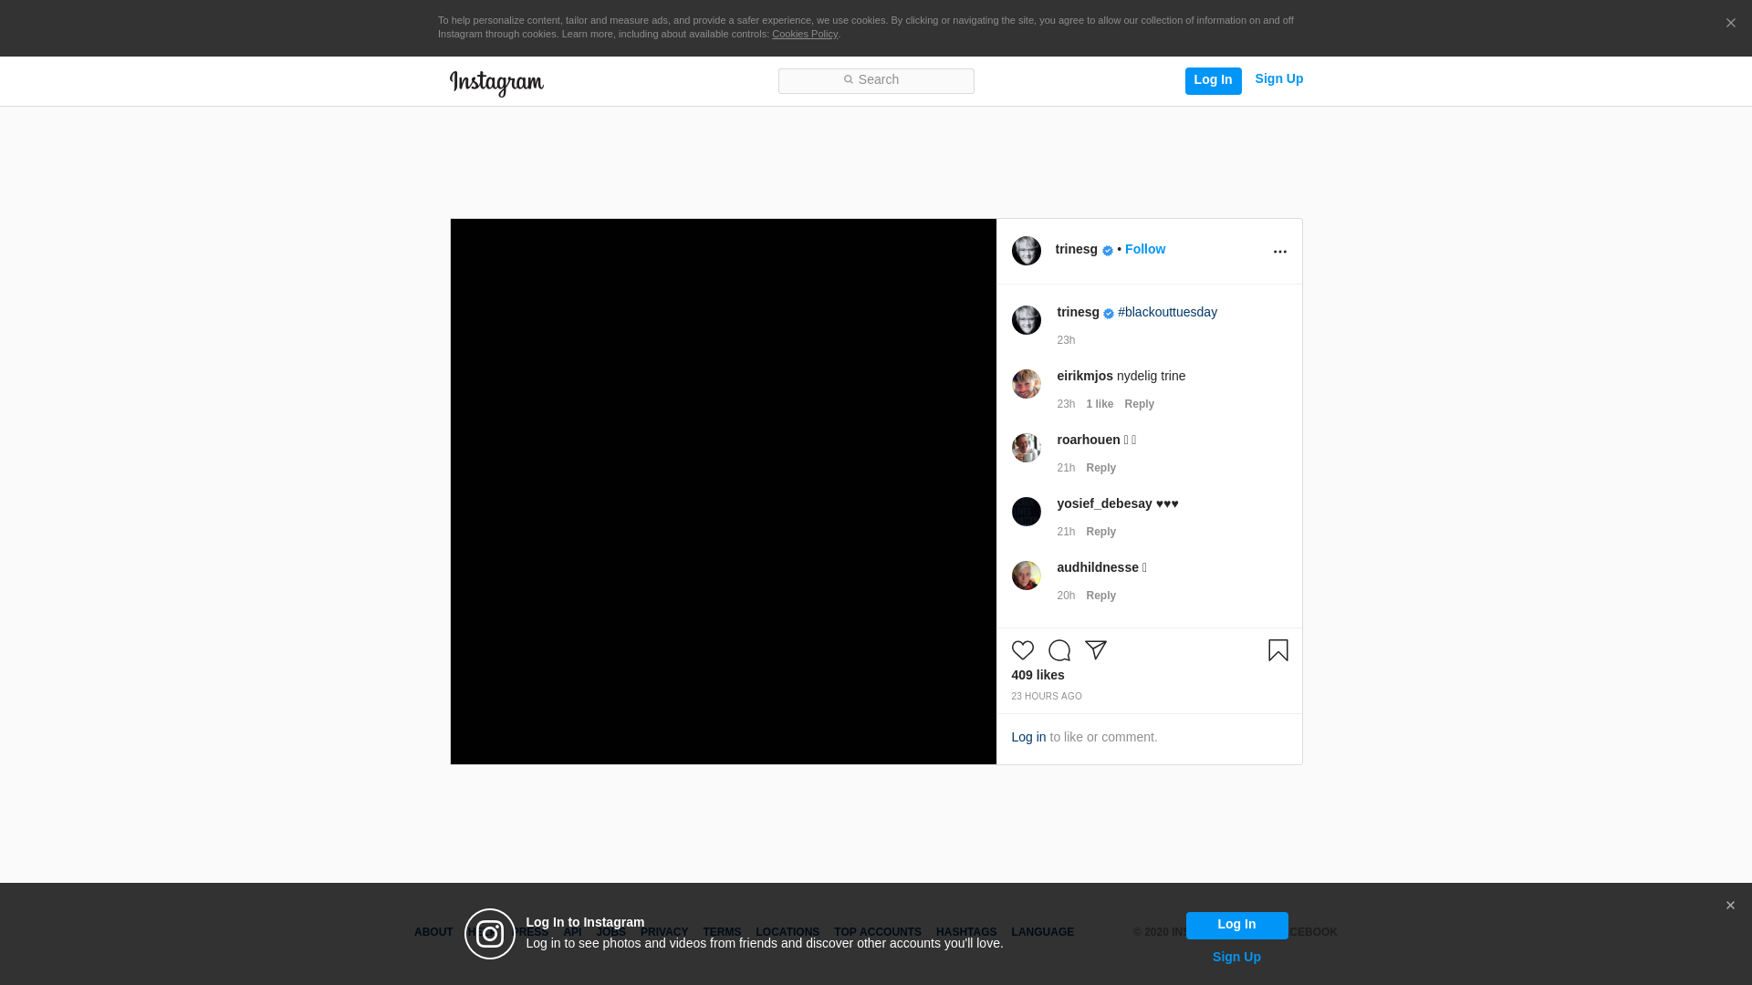The image size is (1752, 985).
Task: Open trinesg profile picture in post header
Action: [x=1026, y=251]
